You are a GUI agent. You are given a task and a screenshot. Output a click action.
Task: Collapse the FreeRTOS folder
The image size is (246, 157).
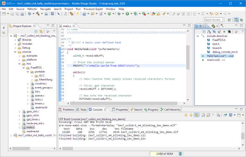[x=24, y=68]
